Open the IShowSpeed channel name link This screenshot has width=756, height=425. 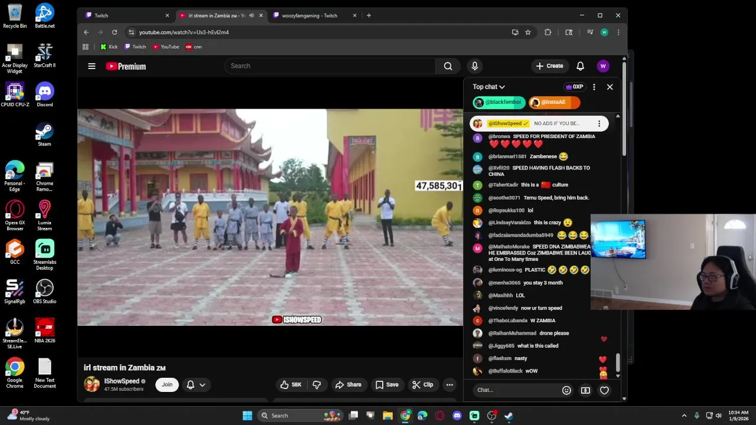pos(122,381)
